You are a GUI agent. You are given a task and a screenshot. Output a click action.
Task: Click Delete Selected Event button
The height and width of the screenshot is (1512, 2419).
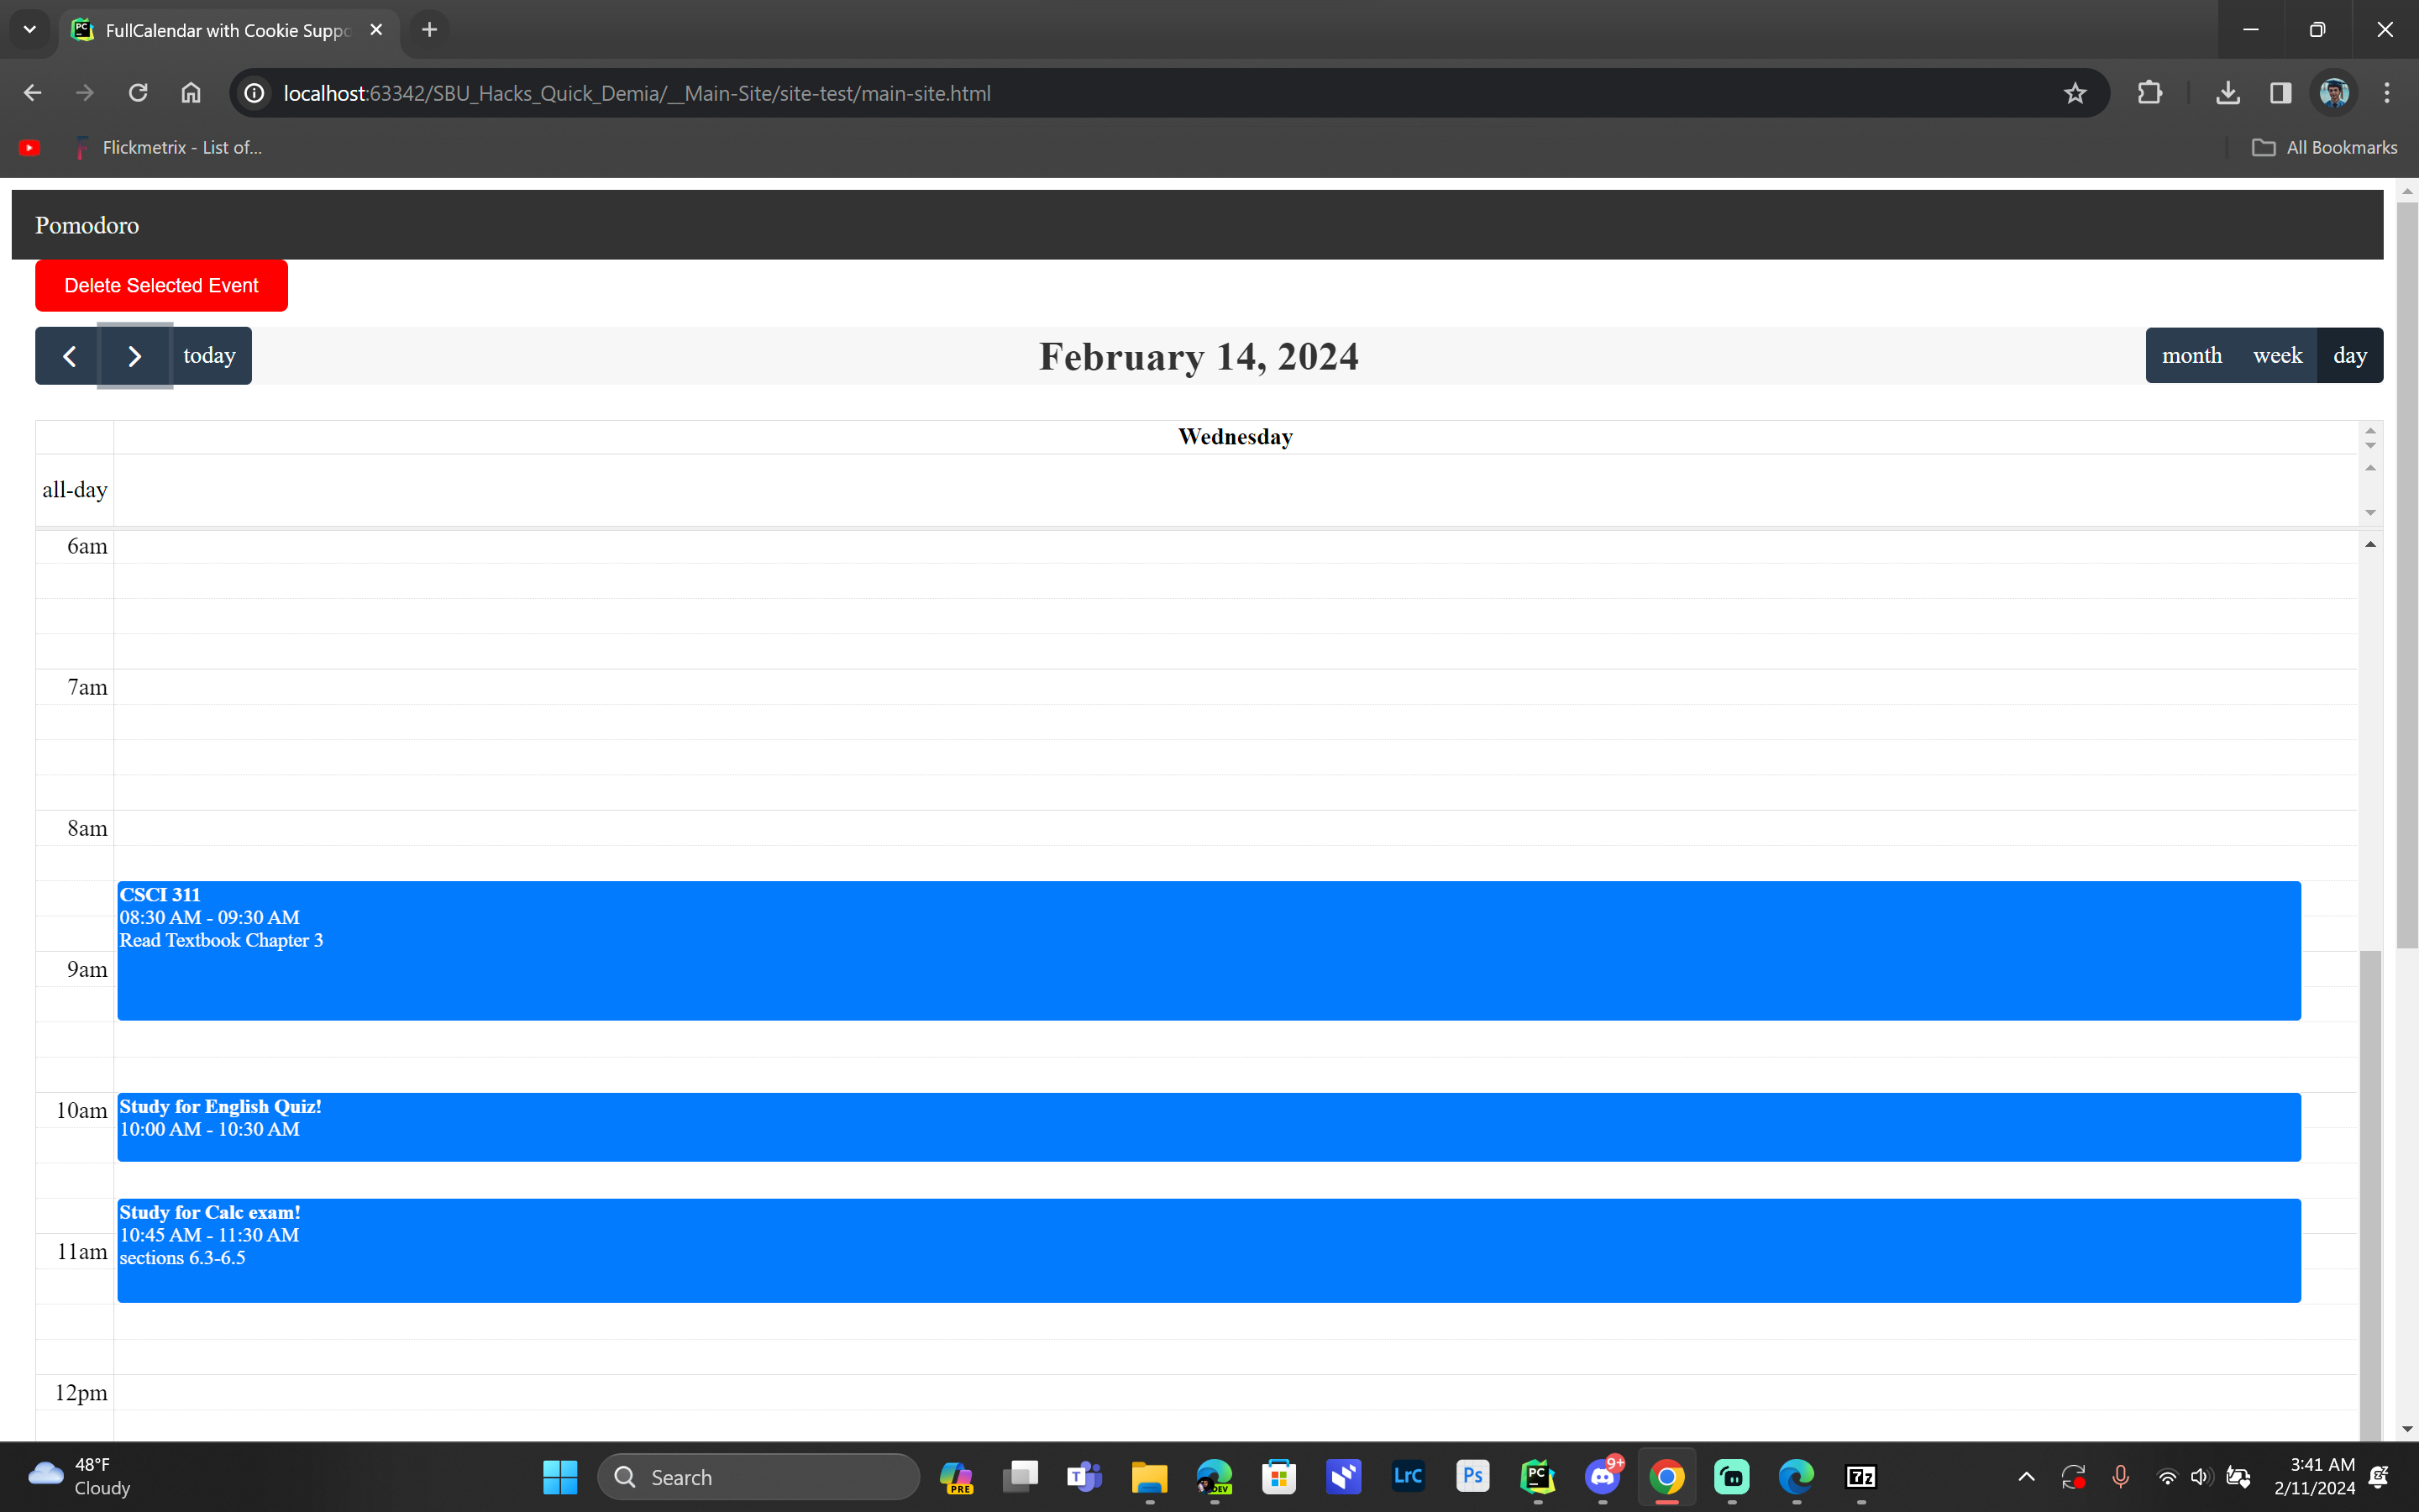point(161,286)
